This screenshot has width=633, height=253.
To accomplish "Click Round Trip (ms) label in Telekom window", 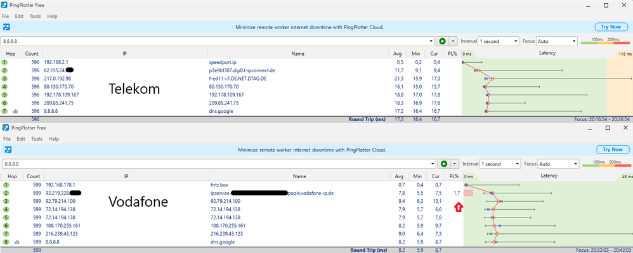I will pos(368,119).
